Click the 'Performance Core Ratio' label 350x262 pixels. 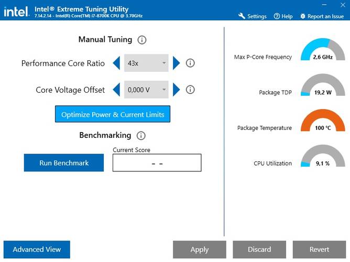63,63
